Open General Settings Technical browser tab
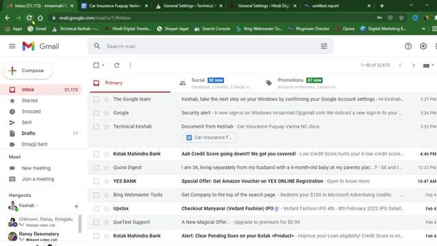Image resolution: width=437 pixels, height=246 pixels. [189, 6]
